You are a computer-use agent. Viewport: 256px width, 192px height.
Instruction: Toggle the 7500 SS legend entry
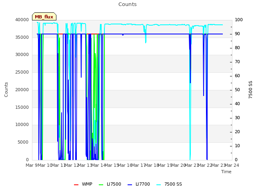tap(169, 184)
